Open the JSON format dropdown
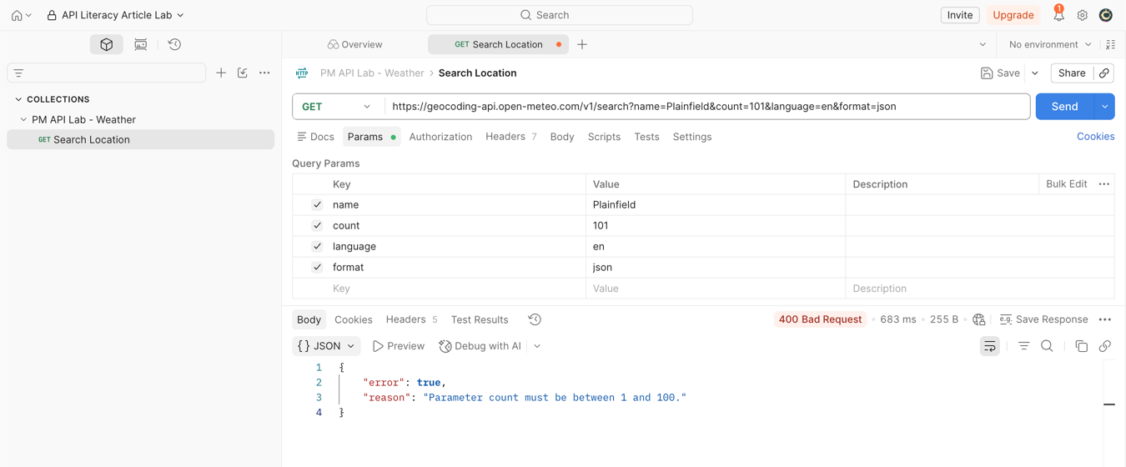The height and width of the screenshot is (467, 1126). click(x=326, y=346)
